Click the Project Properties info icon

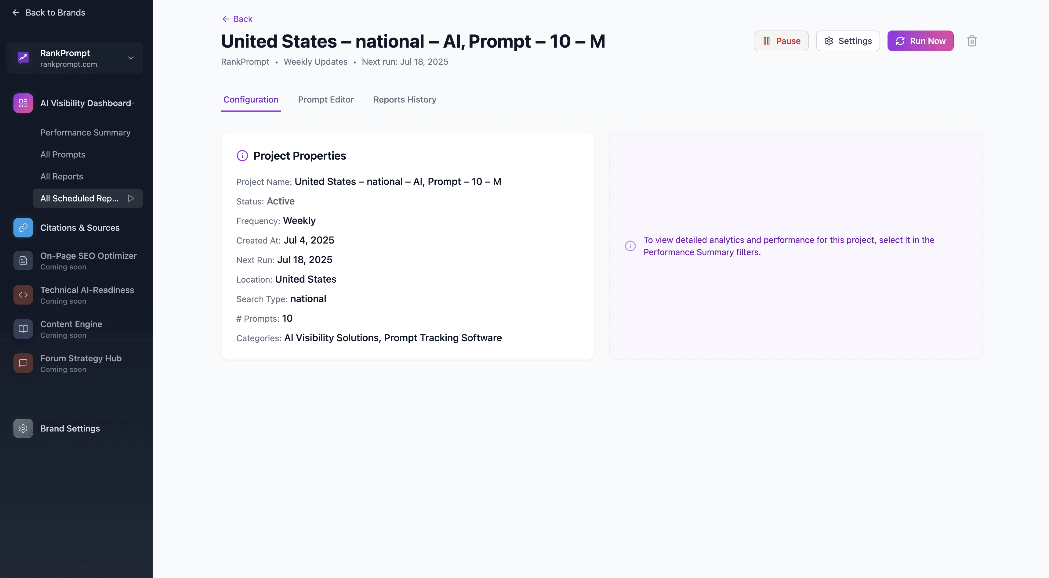(242, 156)
